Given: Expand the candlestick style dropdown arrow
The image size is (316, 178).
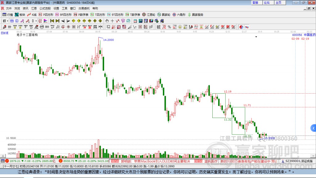Looking at the screenshot, I should pos(36,21).
